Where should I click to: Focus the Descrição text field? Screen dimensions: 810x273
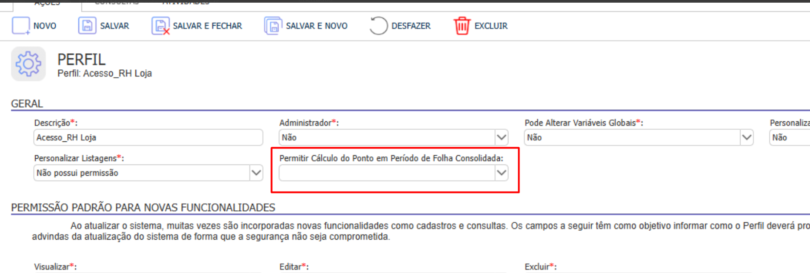(148, 137)
